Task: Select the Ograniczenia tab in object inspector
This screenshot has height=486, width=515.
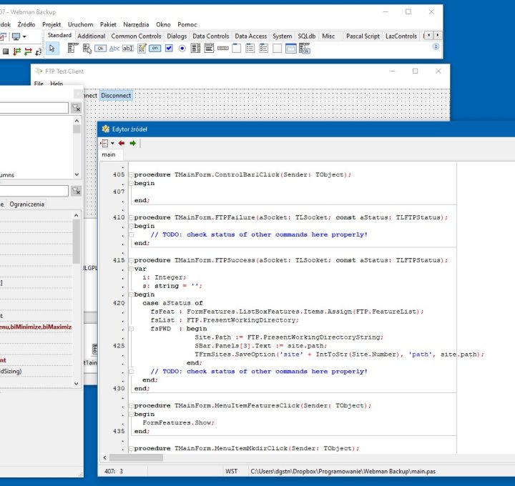Action: pos(27,204)
